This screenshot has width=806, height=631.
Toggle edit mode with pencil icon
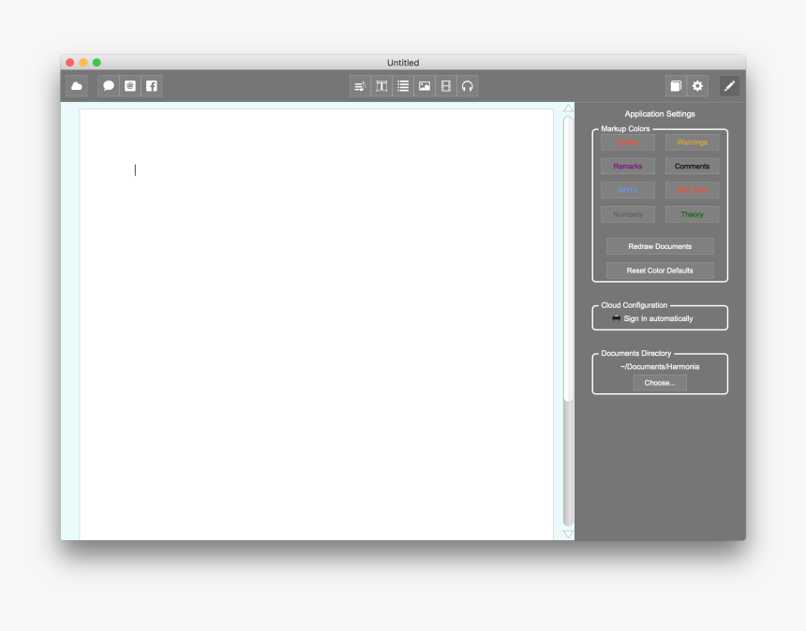click(x=729, y=86)
